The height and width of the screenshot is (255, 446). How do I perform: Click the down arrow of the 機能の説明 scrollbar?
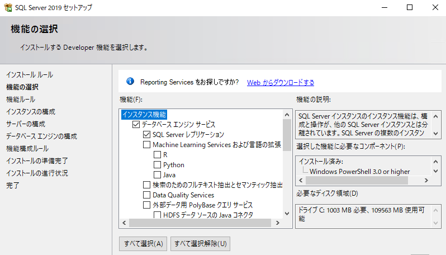point(435,133)
